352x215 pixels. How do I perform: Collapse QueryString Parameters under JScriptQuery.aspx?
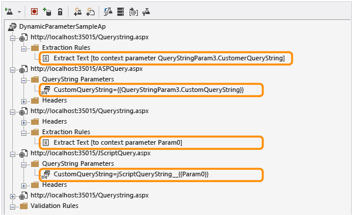pos(23,165)
